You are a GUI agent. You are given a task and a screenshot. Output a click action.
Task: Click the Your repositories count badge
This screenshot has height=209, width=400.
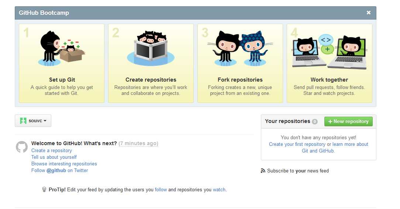point(315,121)
